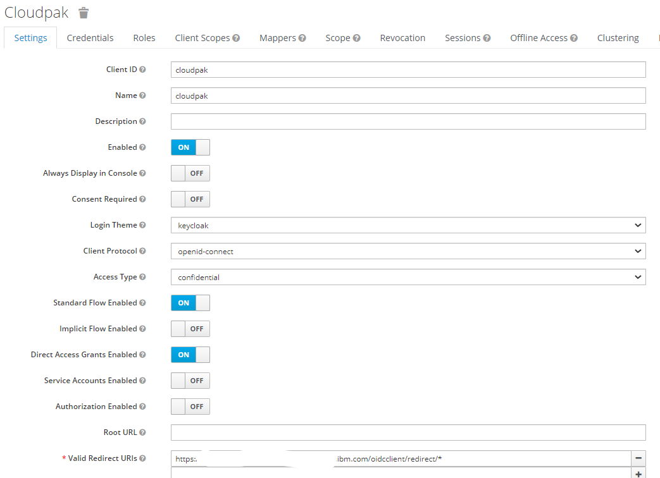Switch to the Mappers tab
The width and height of the screenshot is (660, 478).
pyautogui.click(x=278, y=38)
